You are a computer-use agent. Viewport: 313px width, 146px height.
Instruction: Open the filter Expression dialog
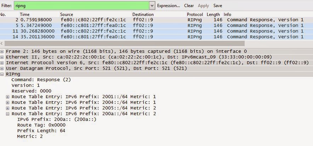click(x=168, y=6)
